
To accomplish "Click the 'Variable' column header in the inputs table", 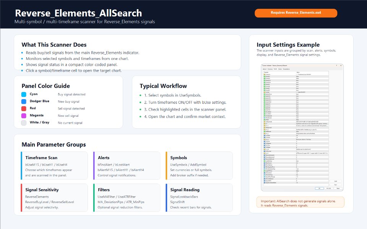I will point(280,73).
